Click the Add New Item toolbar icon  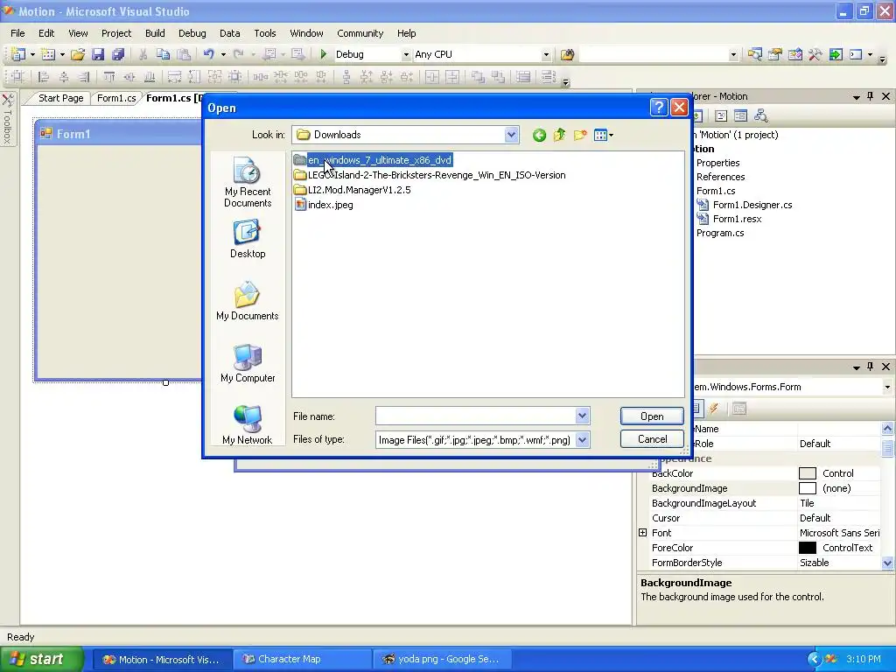[x=49, y=54]
